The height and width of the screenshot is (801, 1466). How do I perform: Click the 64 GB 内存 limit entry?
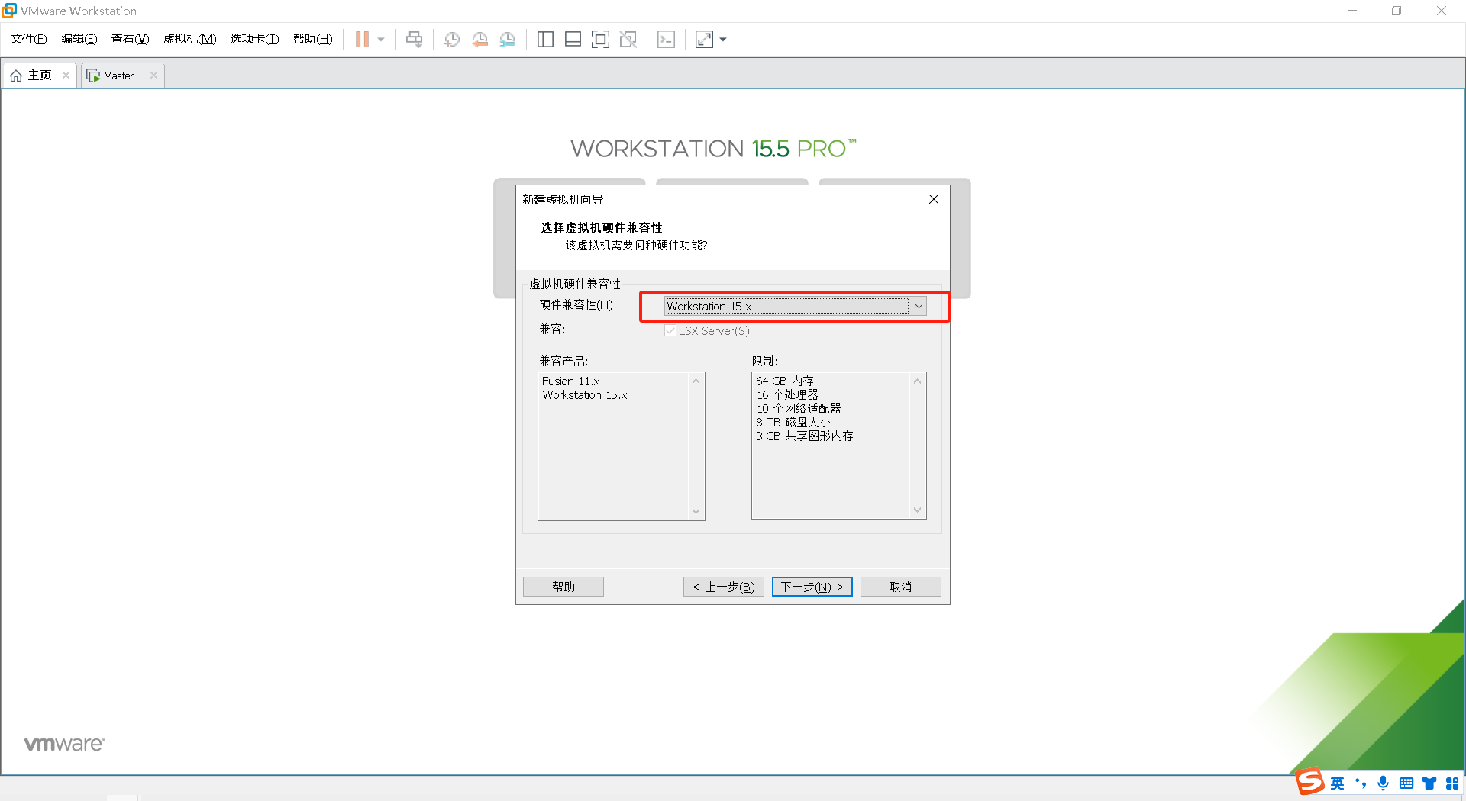click(785, 381)
